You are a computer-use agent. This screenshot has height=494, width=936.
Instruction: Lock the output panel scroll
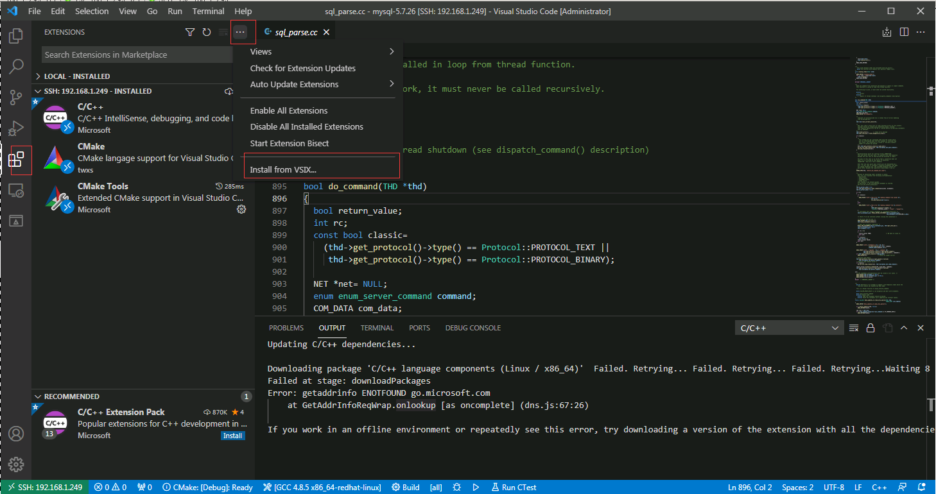[871, 328]
